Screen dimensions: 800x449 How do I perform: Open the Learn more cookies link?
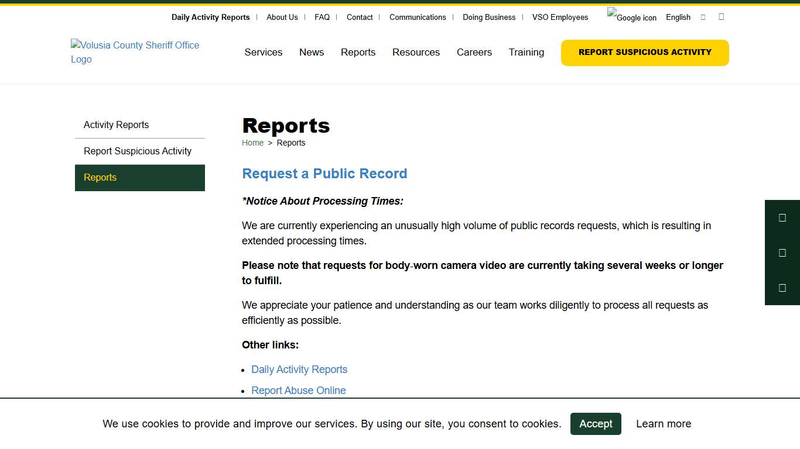tap(664, 424)
